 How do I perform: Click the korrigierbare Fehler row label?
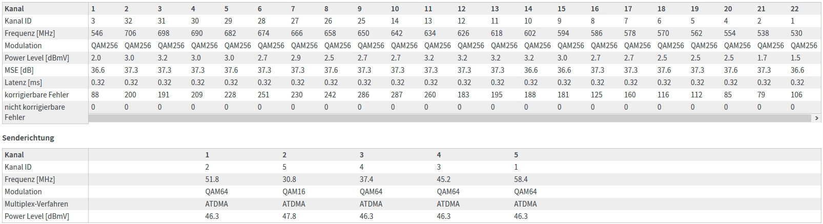(36, 95)
